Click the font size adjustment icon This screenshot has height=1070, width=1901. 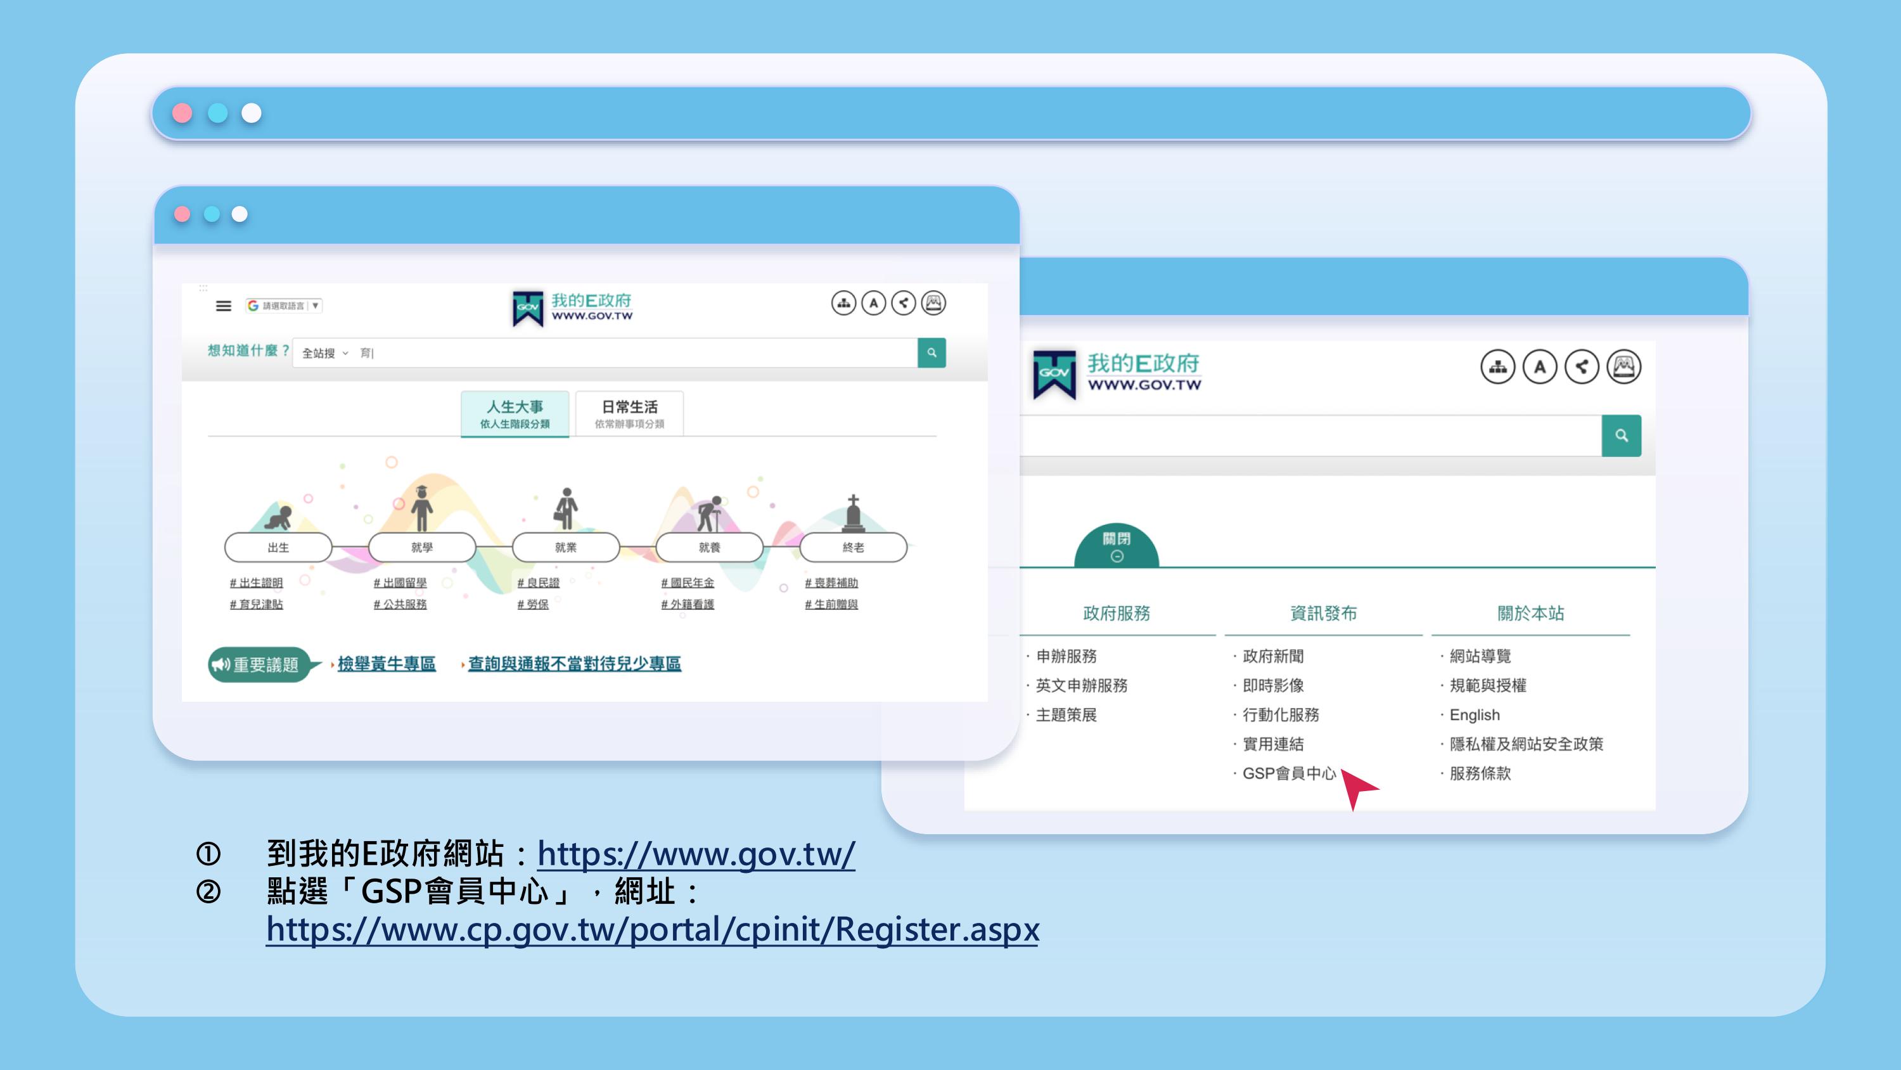tap(875, 303)
